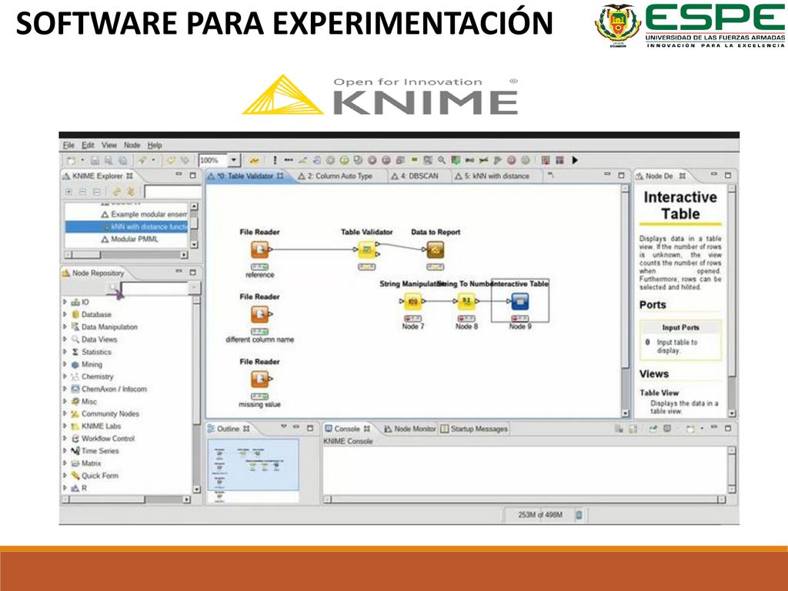The height and width of the screenshot is (591, 788).
Task: Minimize the KNIME Explorer panel
Action: [179, 175]
